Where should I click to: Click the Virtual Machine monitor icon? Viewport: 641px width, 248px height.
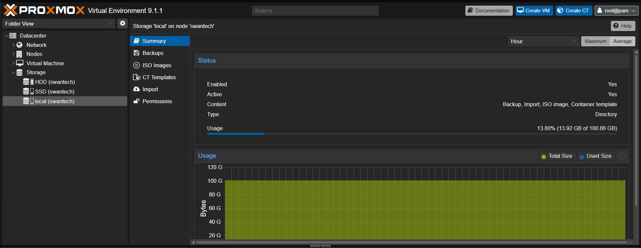pyautogui.click(x=20, y=63)
